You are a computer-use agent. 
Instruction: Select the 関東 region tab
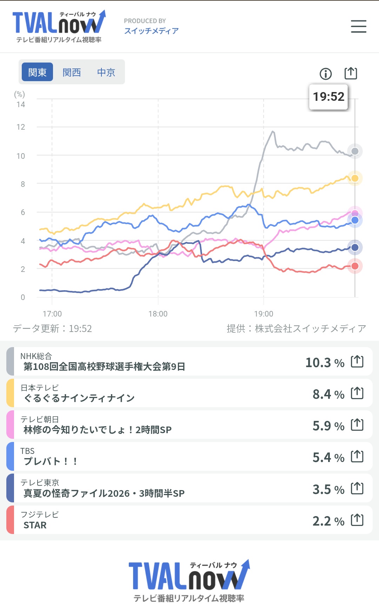coord(37,72)
